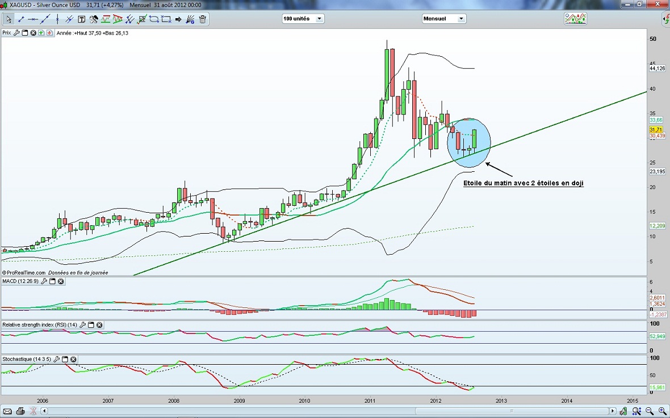
Task: Remove the Stochastique indicator panel
Action: (73, 359)
